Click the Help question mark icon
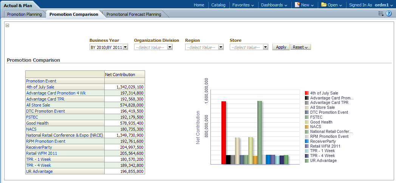The height and width of the screenshot is (183, 396). tap(388, 14)
